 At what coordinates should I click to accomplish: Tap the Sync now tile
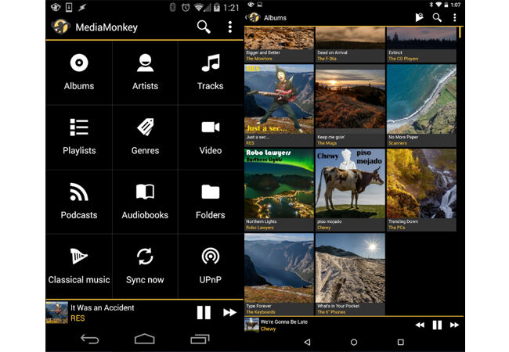pyautogui.click(x=145, y=266)
